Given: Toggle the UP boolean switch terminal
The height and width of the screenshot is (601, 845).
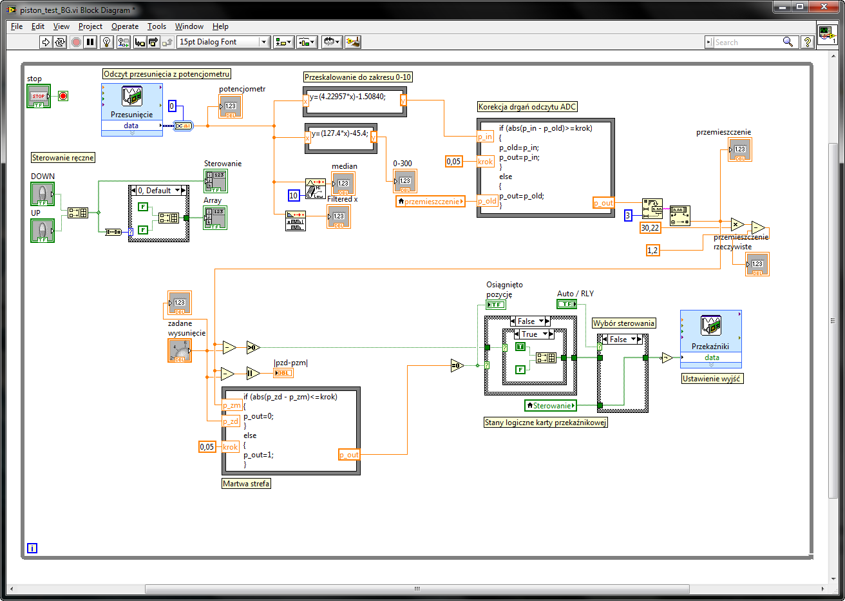Looking at the screenshot, I should click(x=43, y=231).
